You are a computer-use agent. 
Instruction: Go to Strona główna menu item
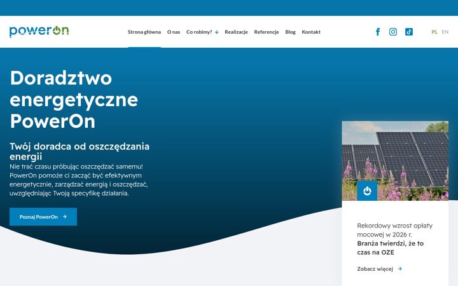click(144, 32)
